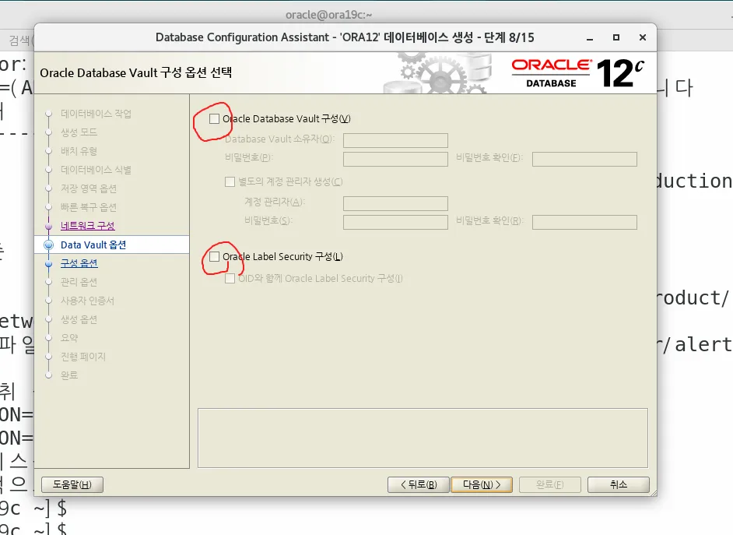Select the Data Vault 옵션 step

(93, 245)
